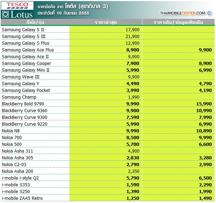This screenshot has height=203, width=216.
Task: Select the Samsung Galaxy S II row name
Action: click(x=23, y=30)
